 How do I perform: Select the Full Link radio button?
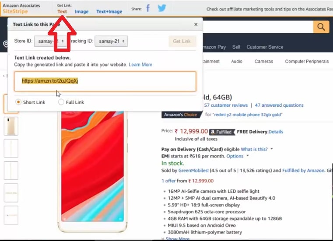pos(61,102)
